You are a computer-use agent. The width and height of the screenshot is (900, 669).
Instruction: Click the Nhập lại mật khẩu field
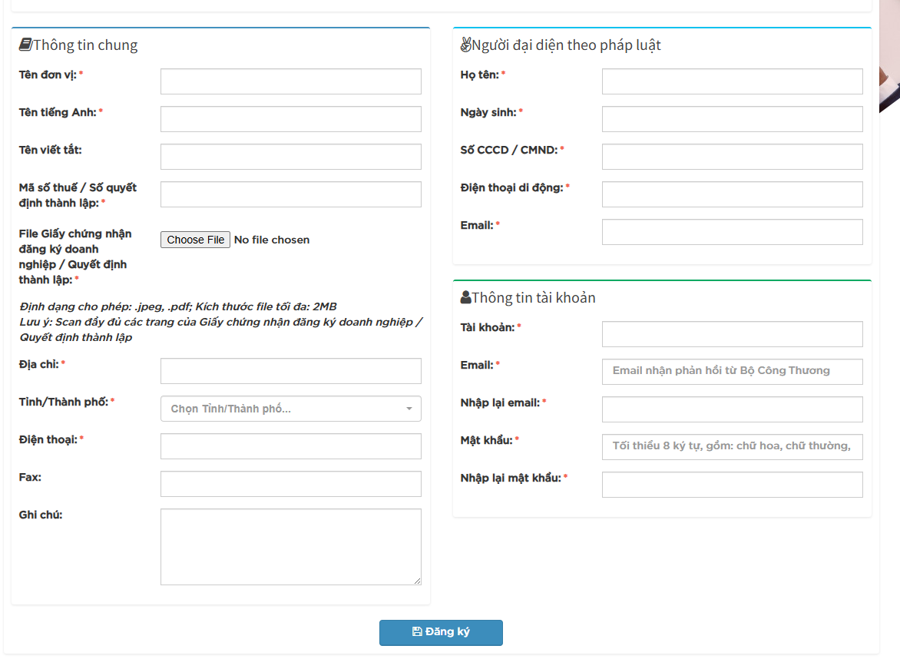click(x=732, y=485)
